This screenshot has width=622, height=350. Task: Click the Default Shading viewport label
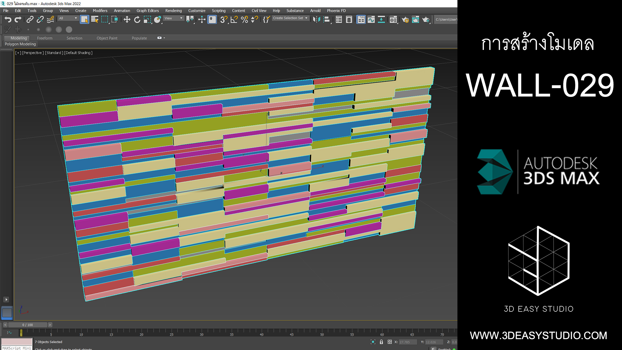[78, 53]
